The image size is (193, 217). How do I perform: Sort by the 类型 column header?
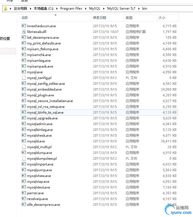140,18
